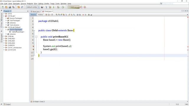Click the Start Macro Recording red dot icon
Viewport: 189px width, 106px height.
pyautogui.click(x=83, y=15)
